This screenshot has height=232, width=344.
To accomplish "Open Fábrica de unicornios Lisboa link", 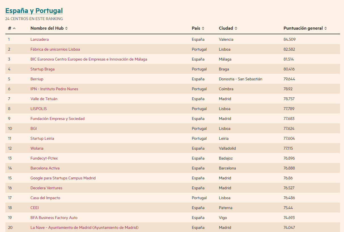I will coord(55,49).
